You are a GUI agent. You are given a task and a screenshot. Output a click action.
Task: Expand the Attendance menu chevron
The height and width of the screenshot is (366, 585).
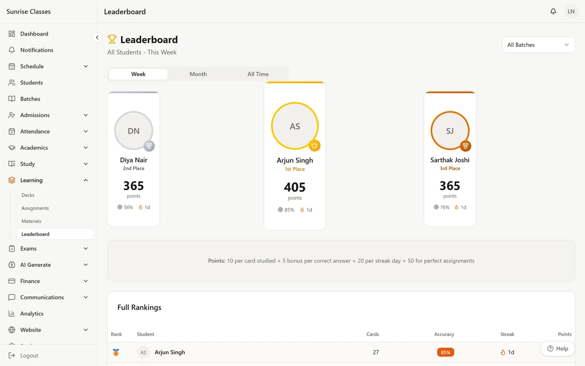pos(86,131)
